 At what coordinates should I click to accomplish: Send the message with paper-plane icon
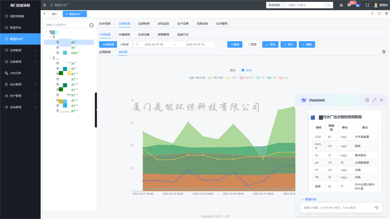click(376, 208)
